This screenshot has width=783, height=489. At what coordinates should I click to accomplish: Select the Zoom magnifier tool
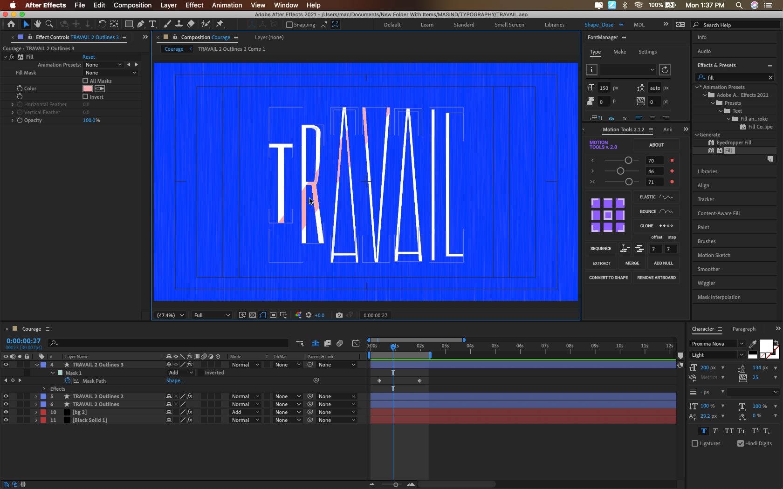[x=49, y=24]
